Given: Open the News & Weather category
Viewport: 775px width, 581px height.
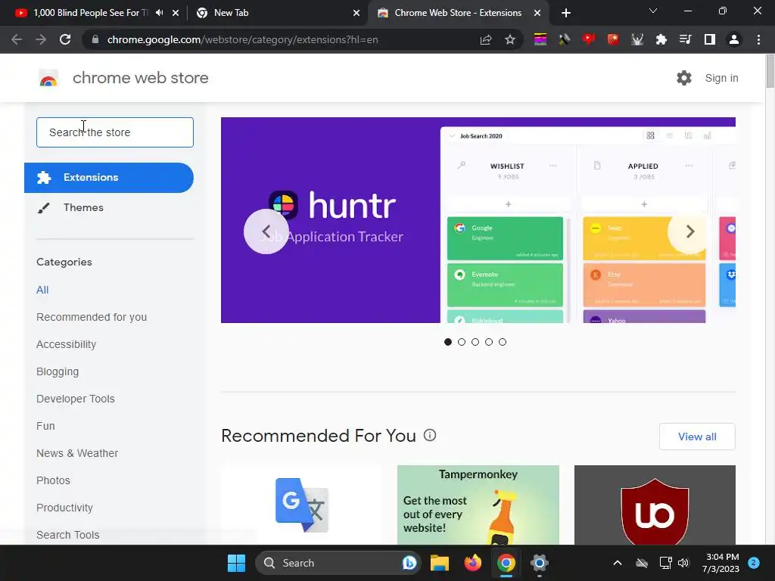Looking at the screenshot, I should click(77, 453).
